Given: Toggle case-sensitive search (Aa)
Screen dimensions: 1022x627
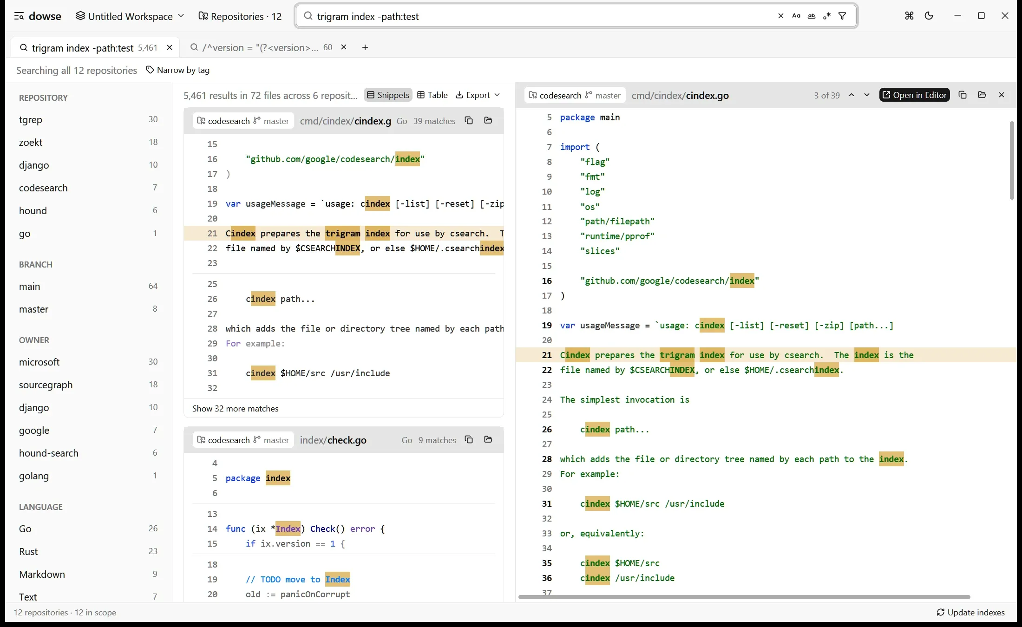Looking at the screenshot, I should click(796, 16).
